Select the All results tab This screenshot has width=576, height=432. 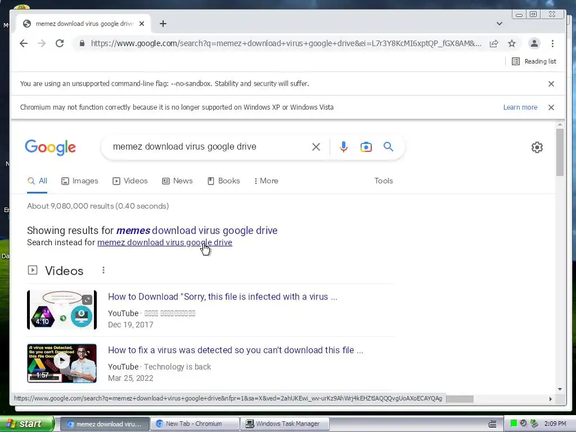coord(37,181)
